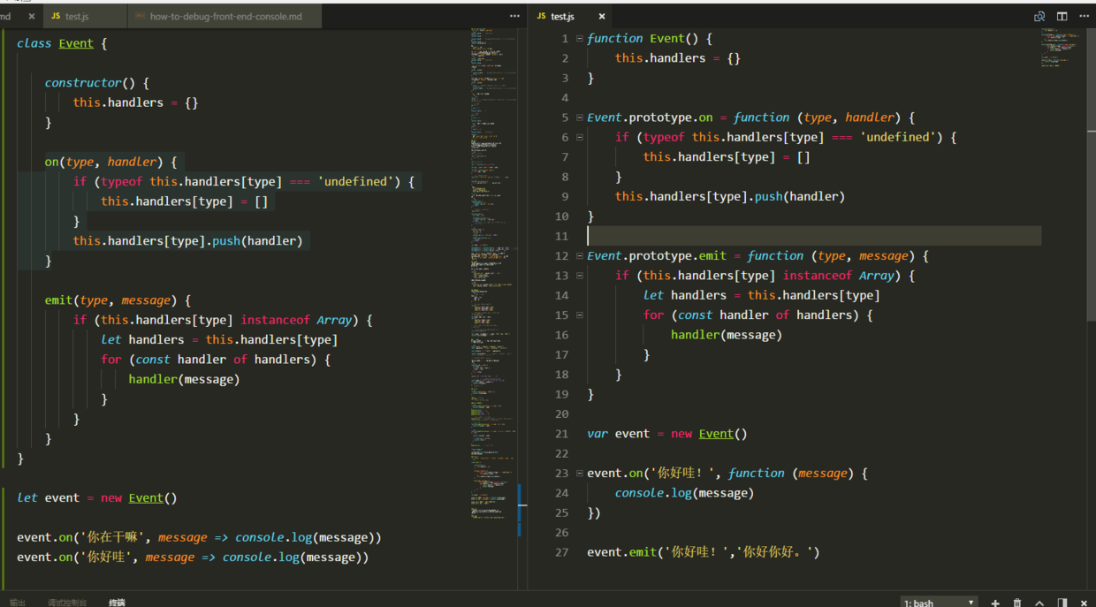Close the right test.js tab
The image size is (1096, 607).
click(x=603, y=15)
